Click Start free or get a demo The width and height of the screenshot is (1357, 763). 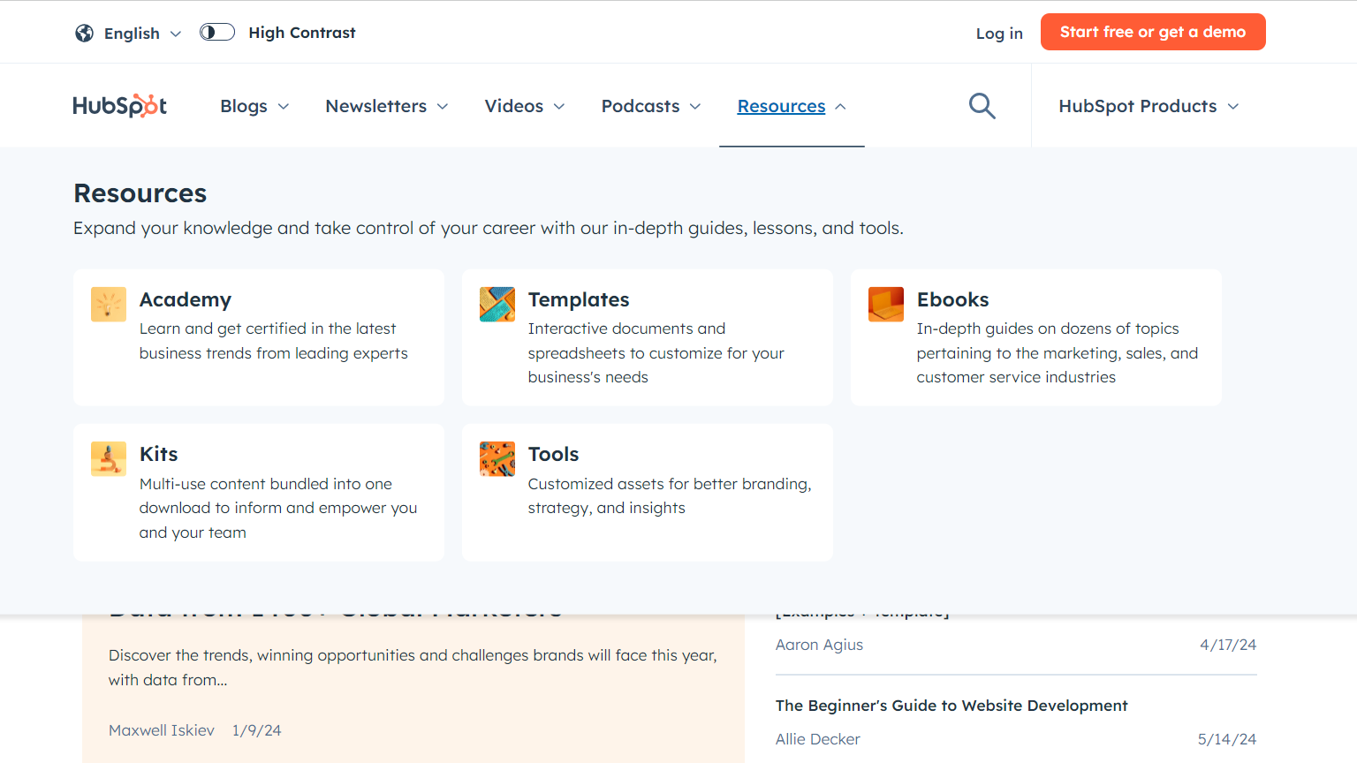pos(1153,32)
